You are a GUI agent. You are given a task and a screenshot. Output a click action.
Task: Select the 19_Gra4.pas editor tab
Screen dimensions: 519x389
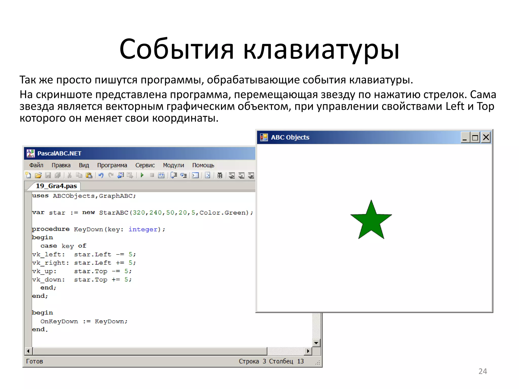56,186
